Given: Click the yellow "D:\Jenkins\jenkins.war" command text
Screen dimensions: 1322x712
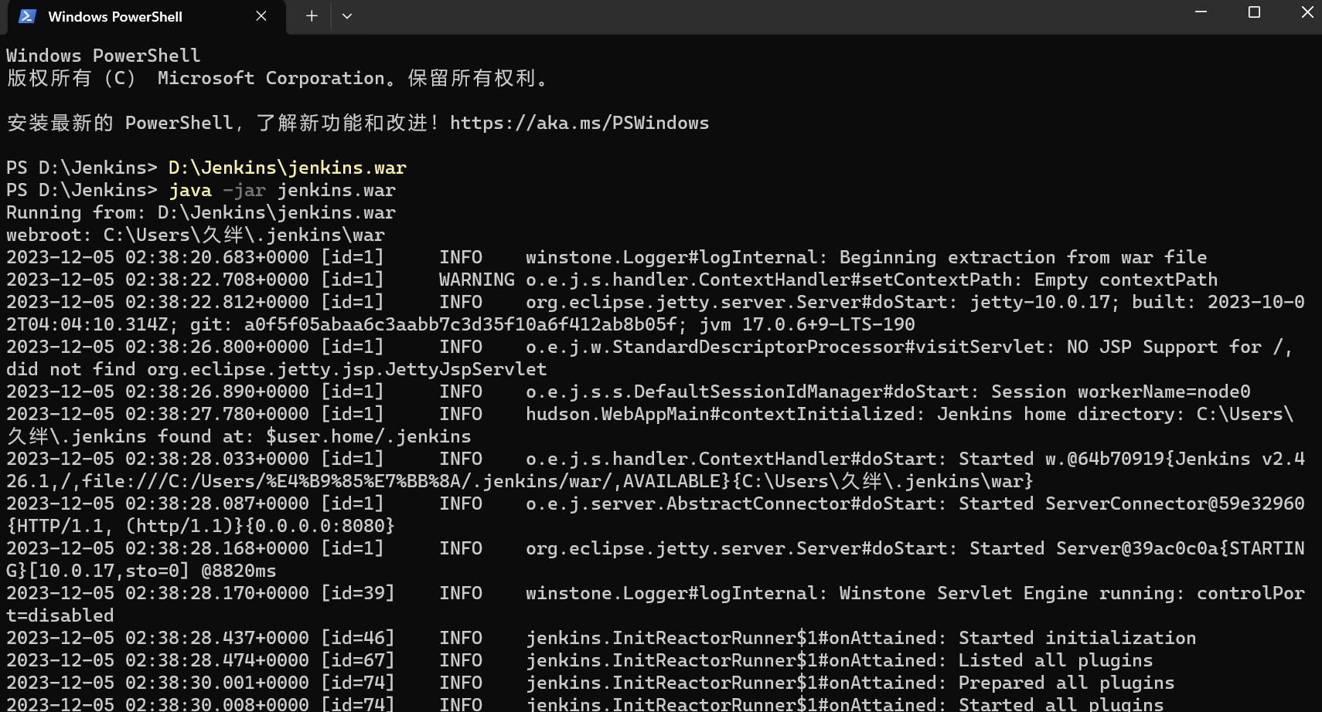Looking at the screenshot, I should point(288,168).
